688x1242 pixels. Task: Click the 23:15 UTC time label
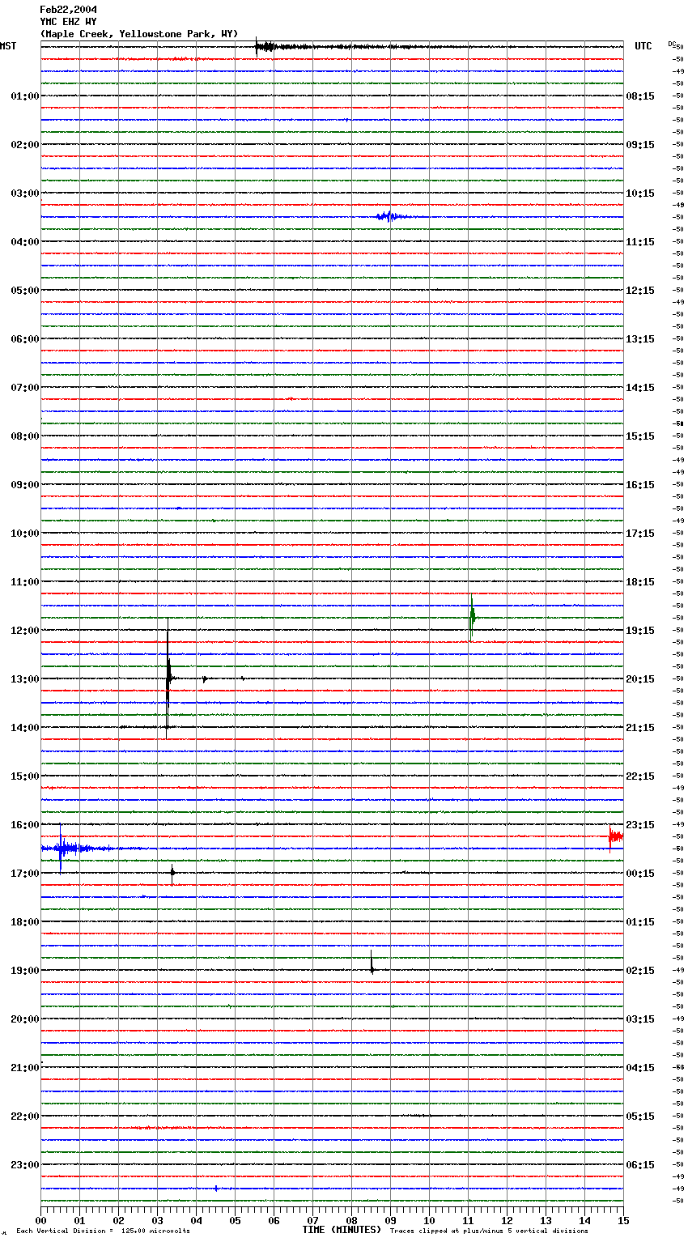pyautogui.click(x=640, y=825)
